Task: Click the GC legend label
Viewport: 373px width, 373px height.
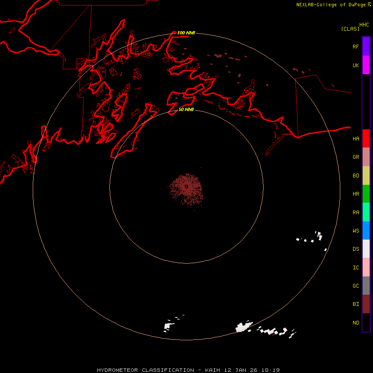Action: [x=356, y=286]
